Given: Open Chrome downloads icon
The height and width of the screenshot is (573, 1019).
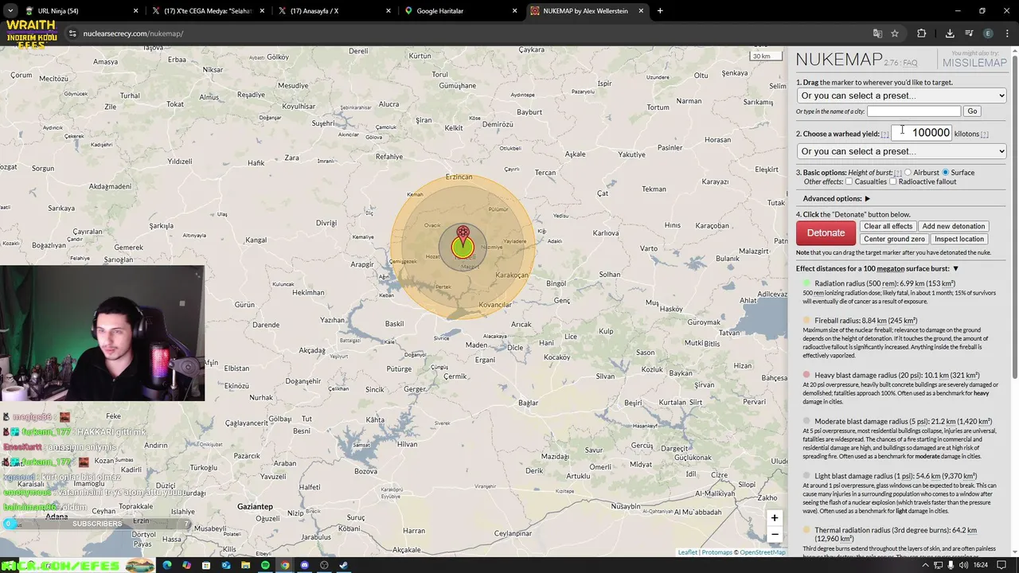Looking at the screenshot, I should pyautogui.click(x=950, y=33).
